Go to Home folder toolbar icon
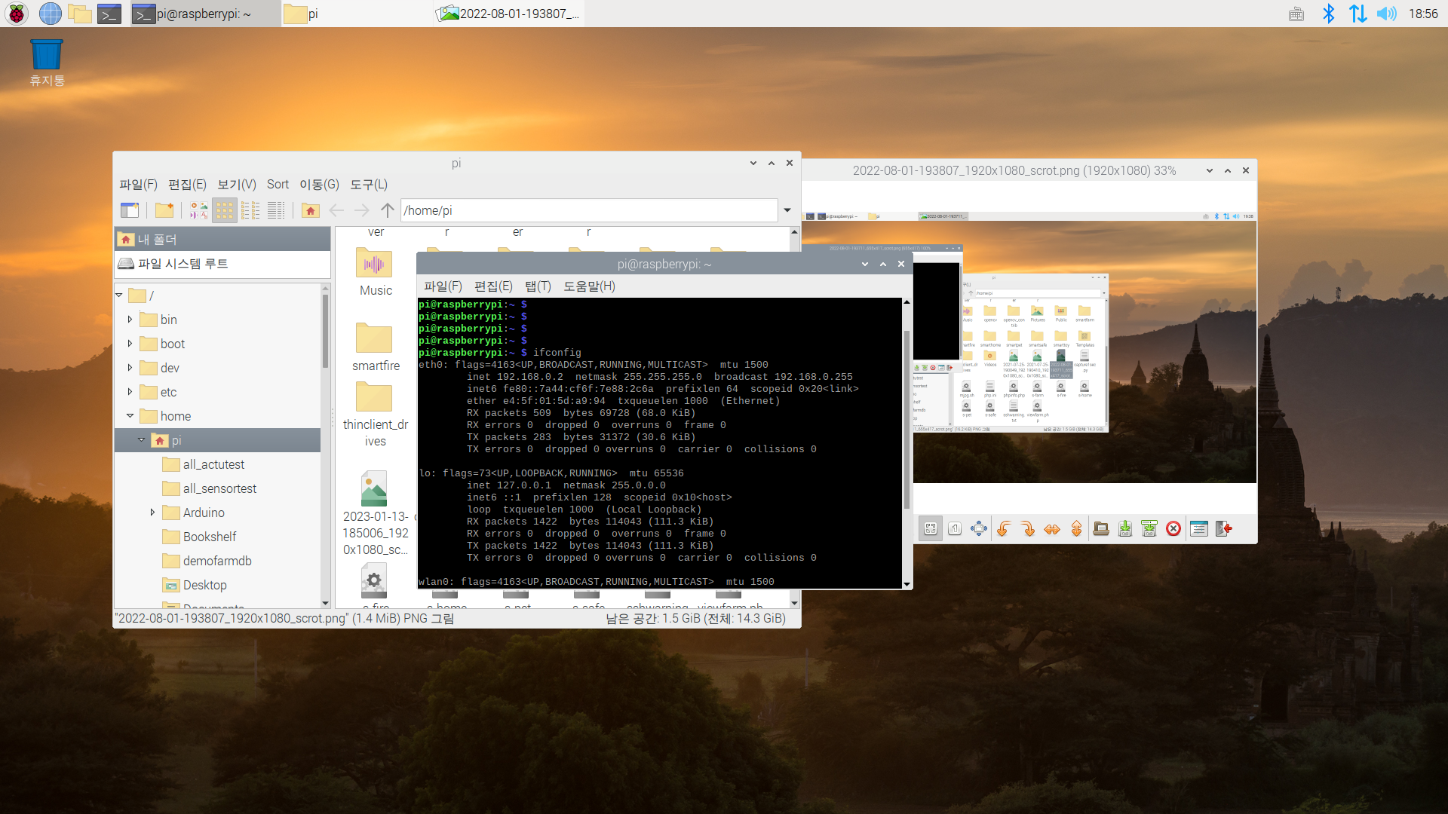The height and width of the screenshot is (814, 1448). pos(311,210)
